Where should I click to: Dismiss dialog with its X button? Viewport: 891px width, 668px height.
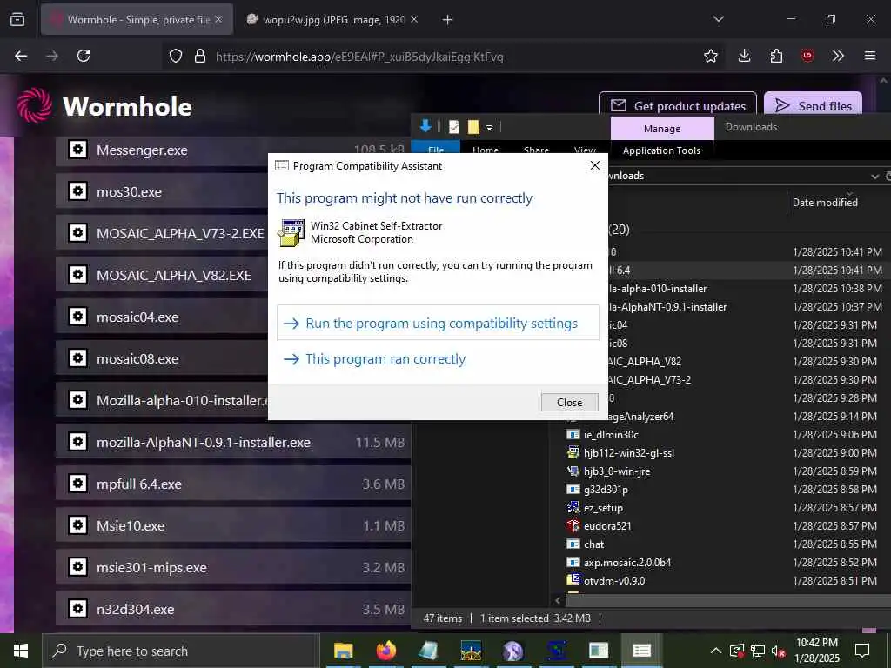[595, 165]
